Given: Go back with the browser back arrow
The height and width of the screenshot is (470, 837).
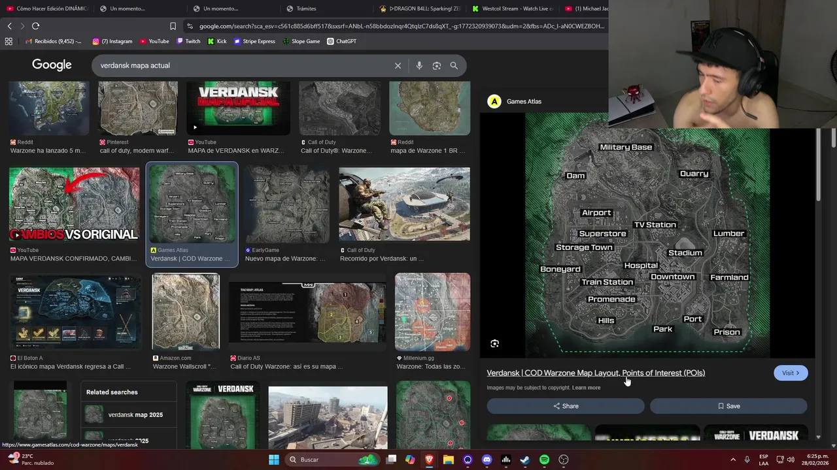Looking at the screenshot, I should (9, 26).
